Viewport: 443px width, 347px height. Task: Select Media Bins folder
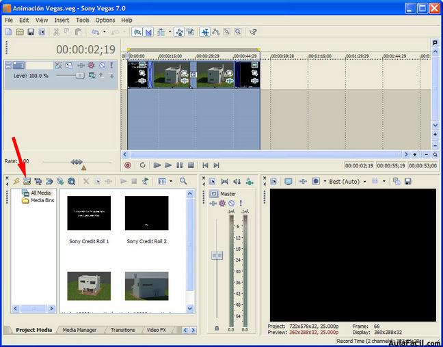(x=42, y=200)
